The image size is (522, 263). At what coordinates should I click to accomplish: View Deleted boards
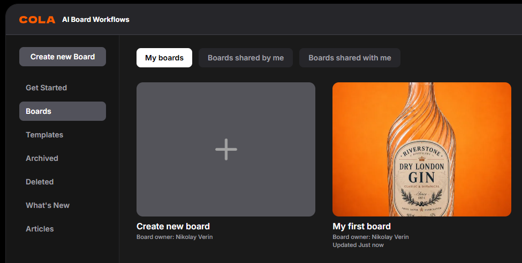[40, 182]
